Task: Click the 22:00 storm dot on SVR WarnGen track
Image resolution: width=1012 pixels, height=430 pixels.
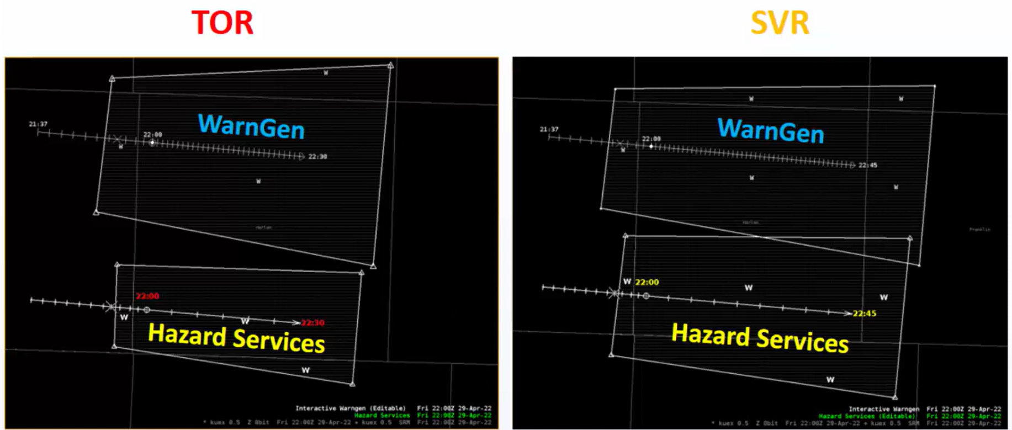Action: point(651,146)
